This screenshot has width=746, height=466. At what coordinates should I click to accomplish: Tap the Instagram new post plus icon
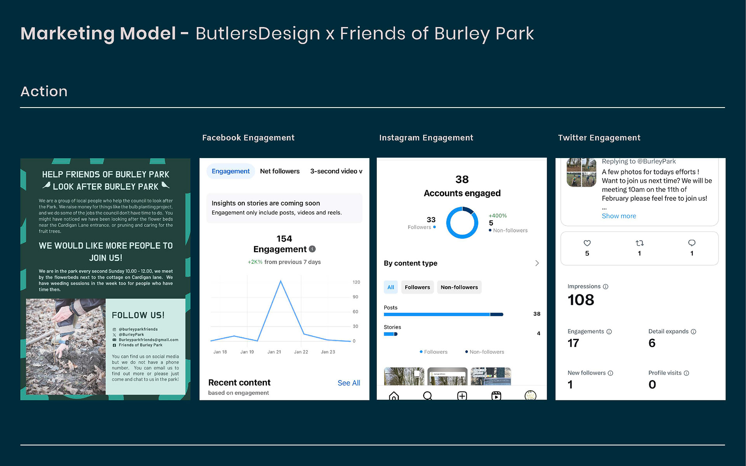[462, 396]
